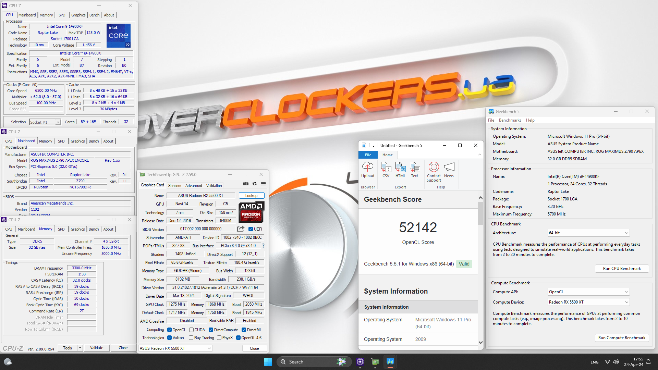The width and height of the screenshot is (658, 370).
Task: Open CPU-Z from the taskbar
Action: pos(360,362)
